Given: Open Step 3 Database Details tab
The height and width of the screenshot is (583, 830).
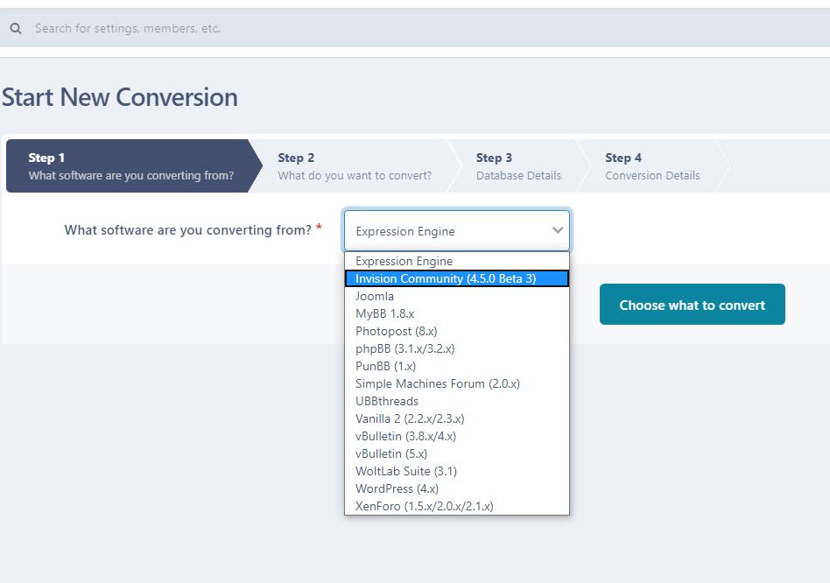Looking at the screenshot, I should 518,165.
